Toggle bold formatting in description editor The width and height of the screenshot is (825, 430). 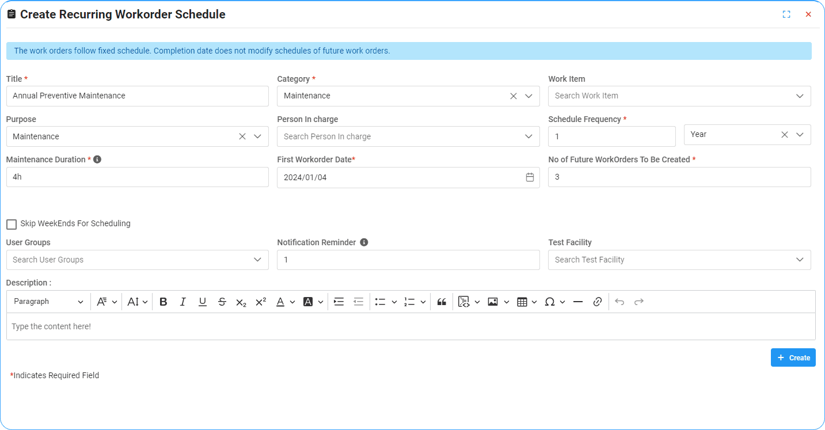point(164,302)
